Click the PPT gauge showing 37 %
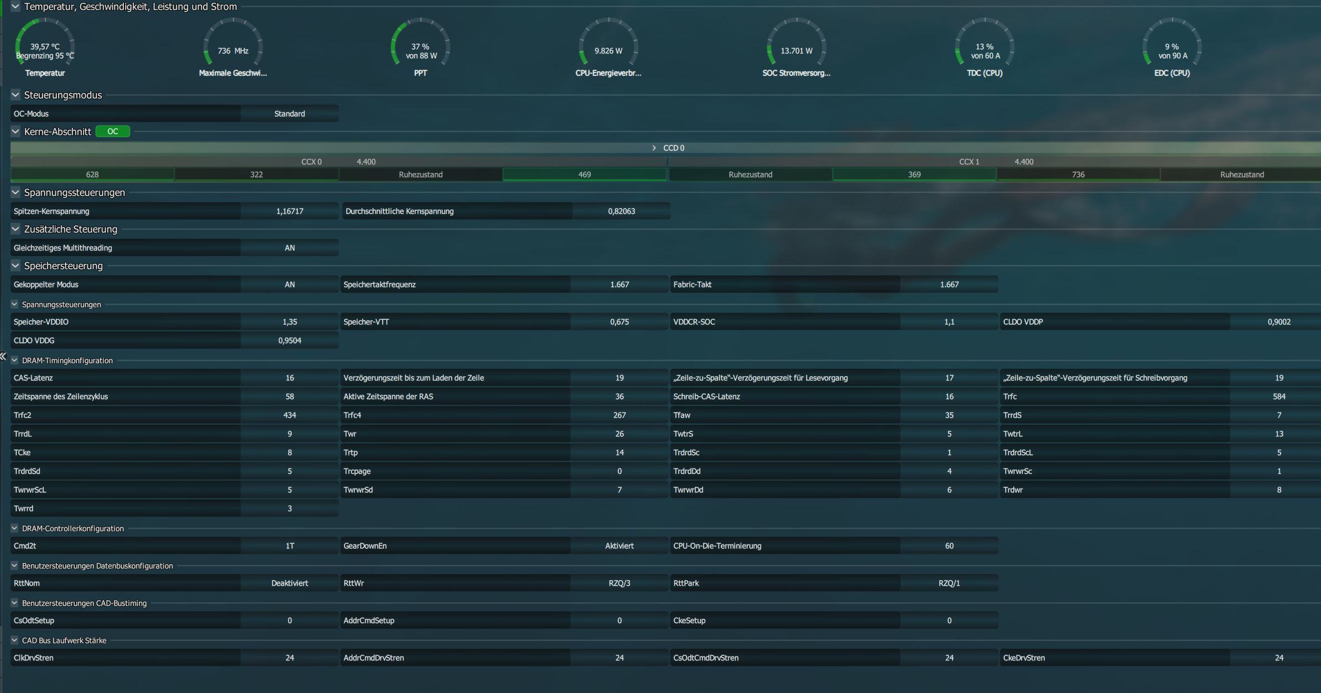The width and height of the screenshot is (1321, 693). (x=420, y=47)
